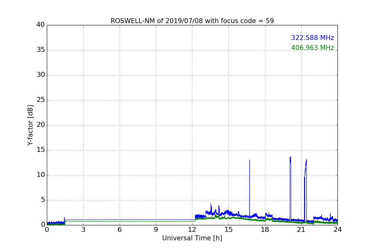
Task: Click the x-axis tick label '18'
Action: [x=265, y=229]
